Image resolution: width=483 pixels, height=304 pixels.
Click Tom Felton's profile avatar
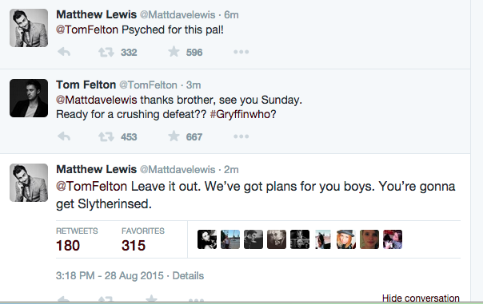click(x=29, y=98)
